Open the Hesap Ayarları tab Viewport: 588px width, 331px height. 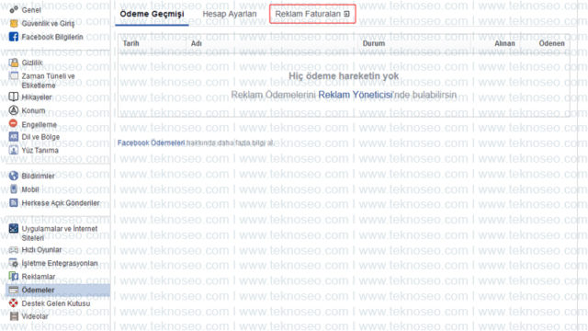click(230, 14)
